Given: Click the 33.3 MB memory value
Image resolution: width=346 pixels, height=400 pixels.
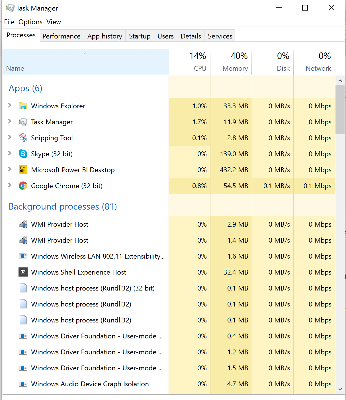Looking at the screenshot, I should [x=236, y=106].
